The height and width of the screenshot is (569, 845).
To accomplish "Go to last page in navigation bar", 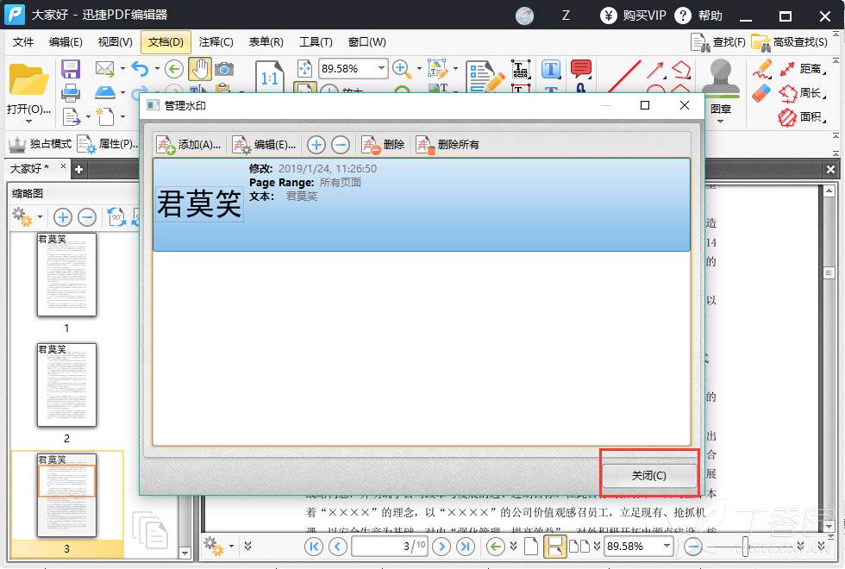I will click(x=466, y=547).
